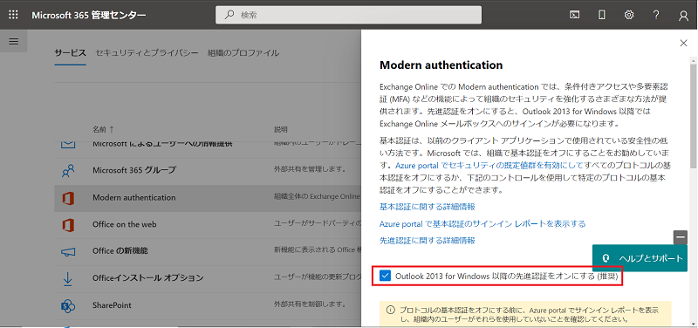Click the Officeインストール オプション download icon
Screen dimensions: 698x328
[68, 278]
